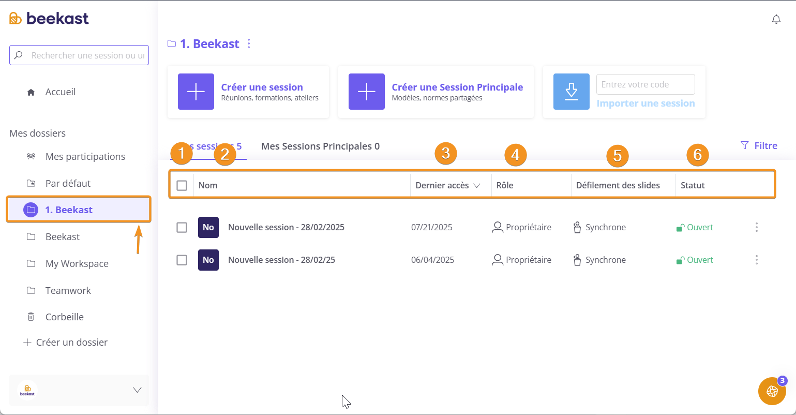Toggle the select-all checkbox in table header

(x=182, y=185)
